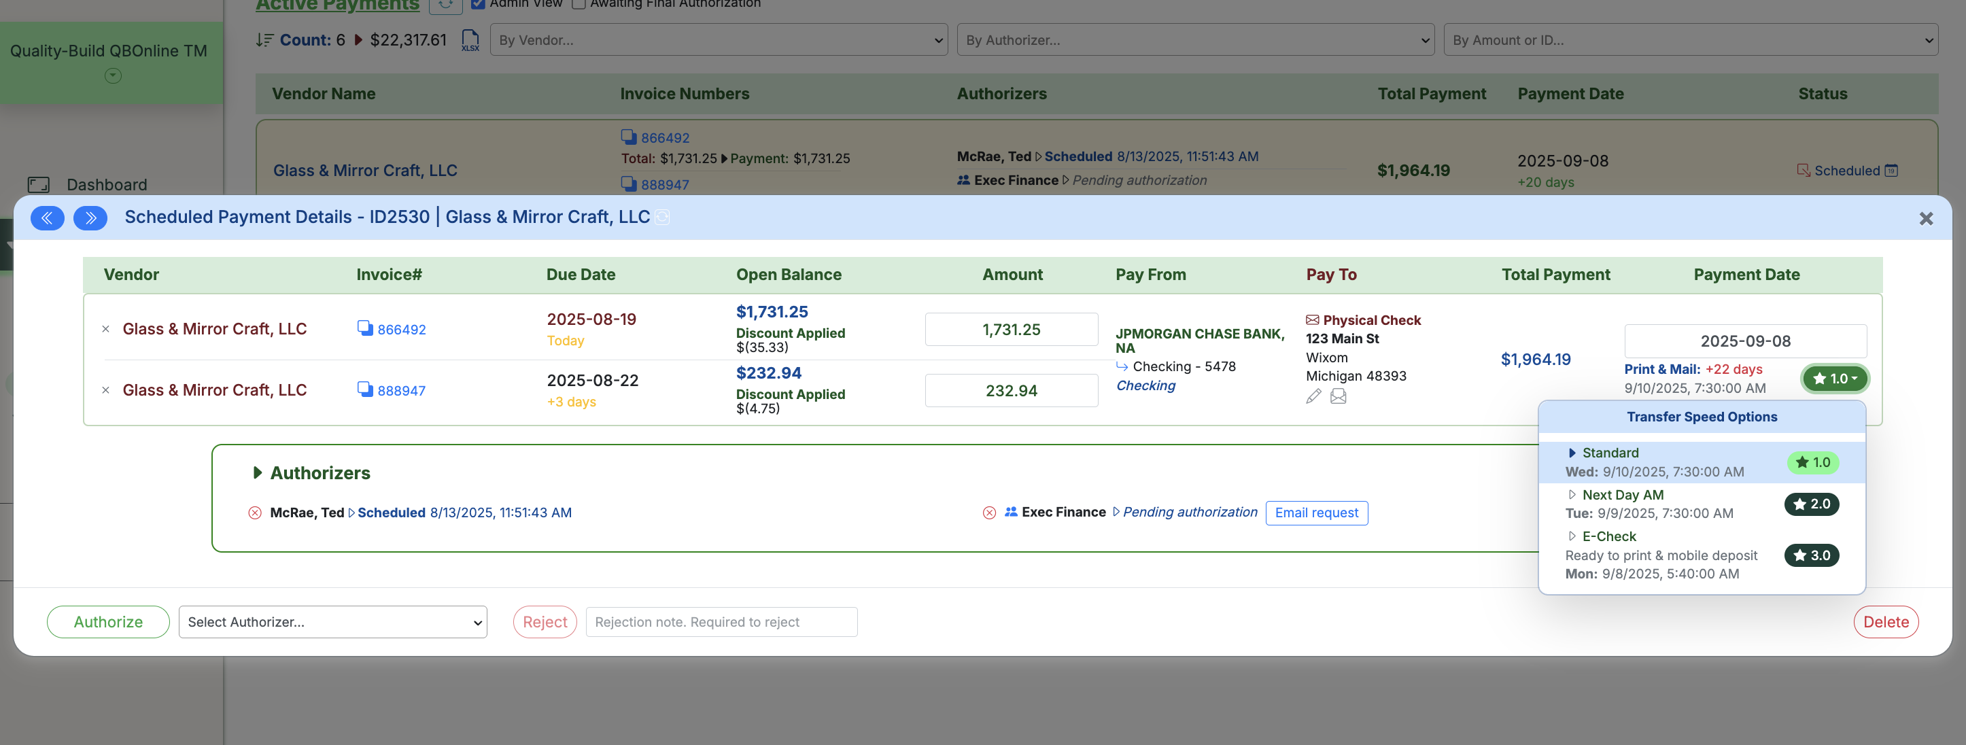This screenshot has height=745, width=1966.
Task: Remove McRae, Ted authorizer with red X
Action: click(255, 513)
